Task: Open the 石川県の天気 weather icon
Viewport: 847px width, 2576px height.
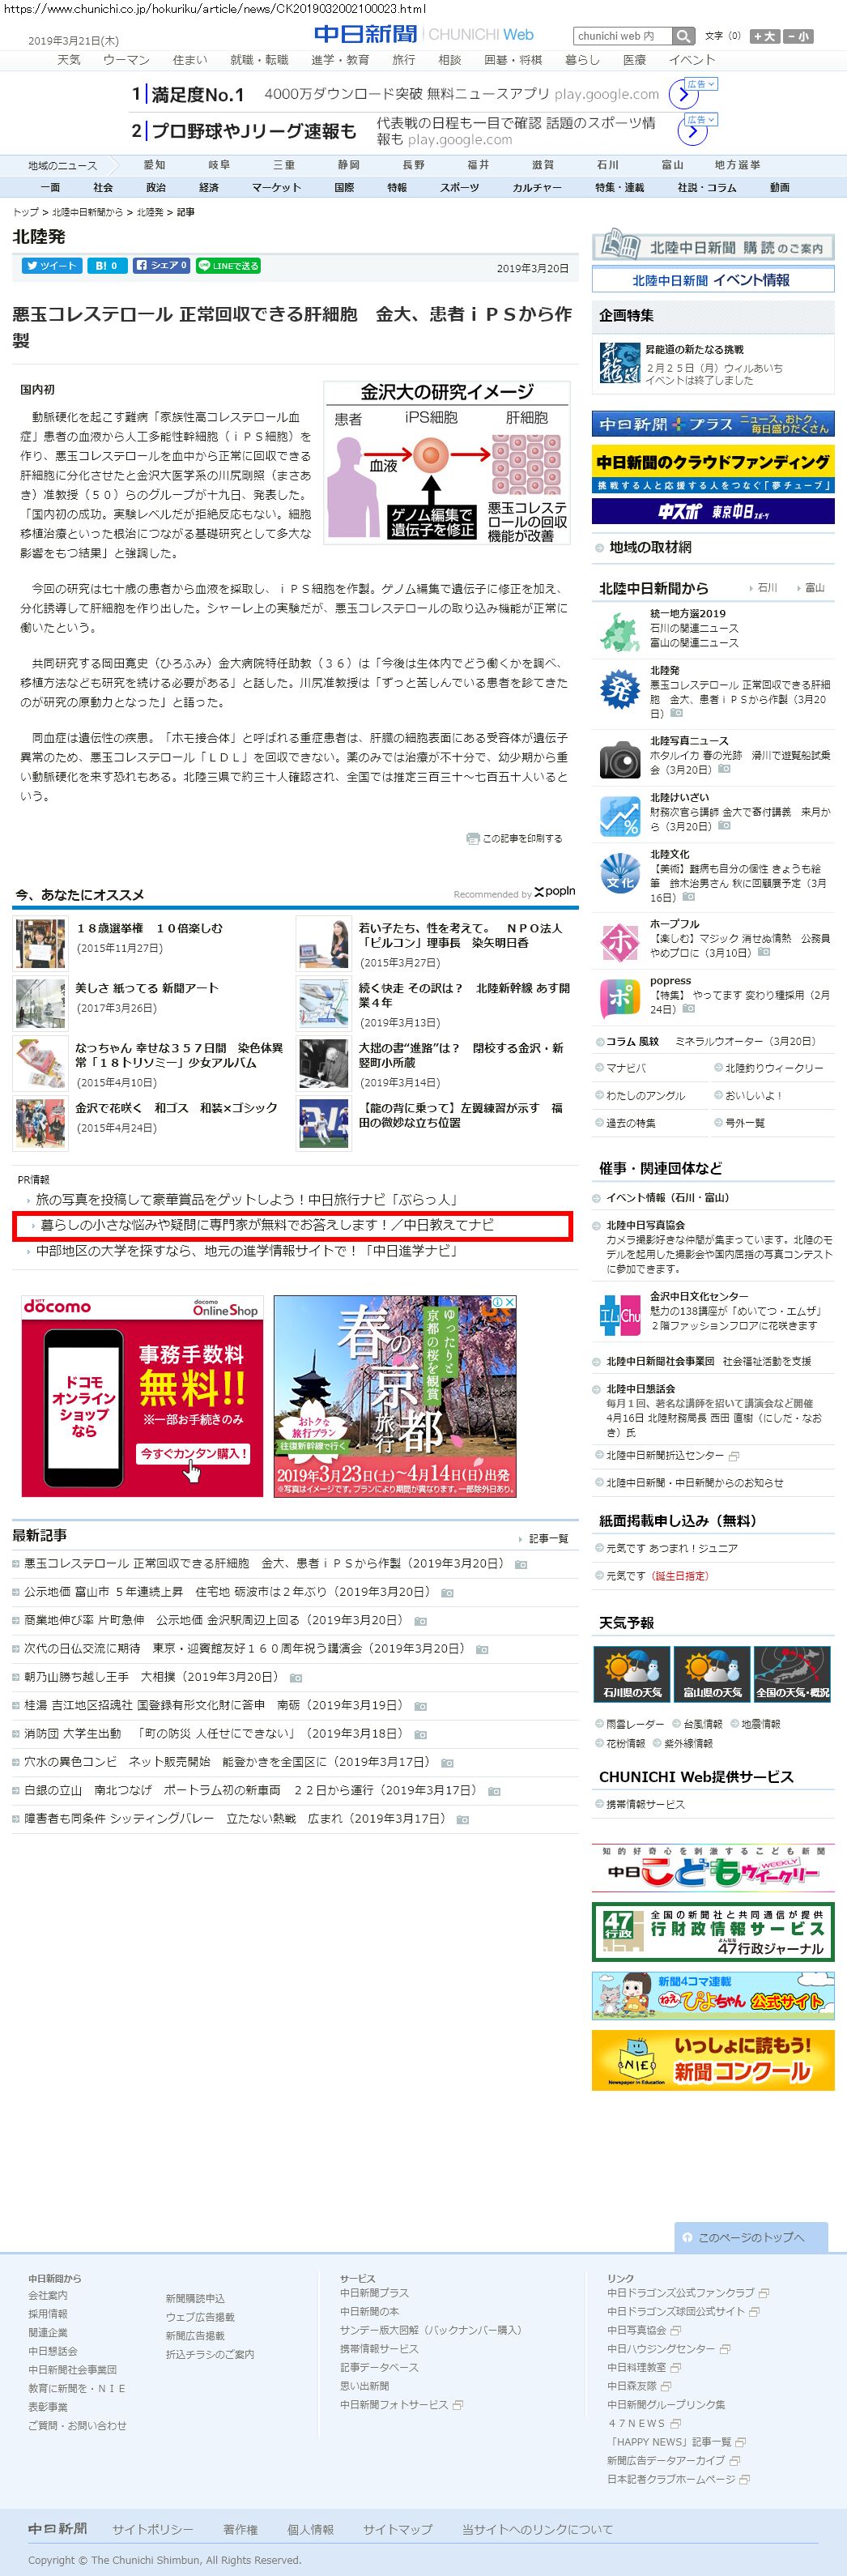Action: pyautogui.click(x=632, y=1673)
